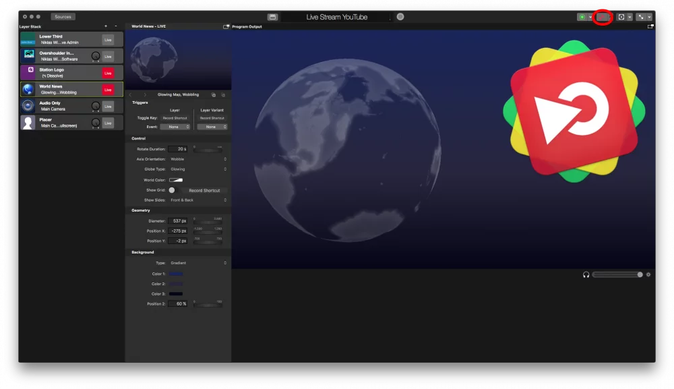Select the Audio Only speaker layer icon
The width and height of the screenshot is (674, 389).
click(x=28, y=106)
